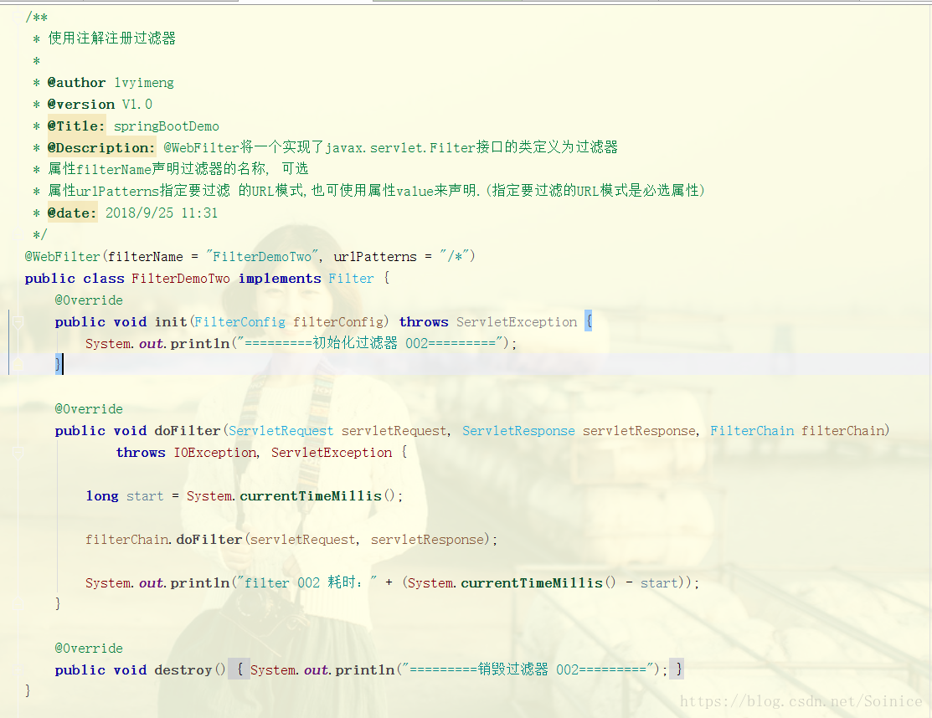
Task: Expand the folded destroy method using its plus marker
Action: tap(18, 670)
